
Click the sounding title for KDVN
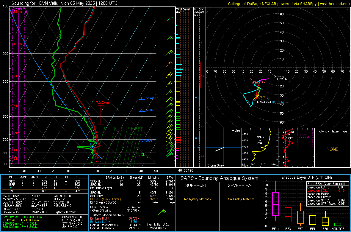(x=65, y=3)
